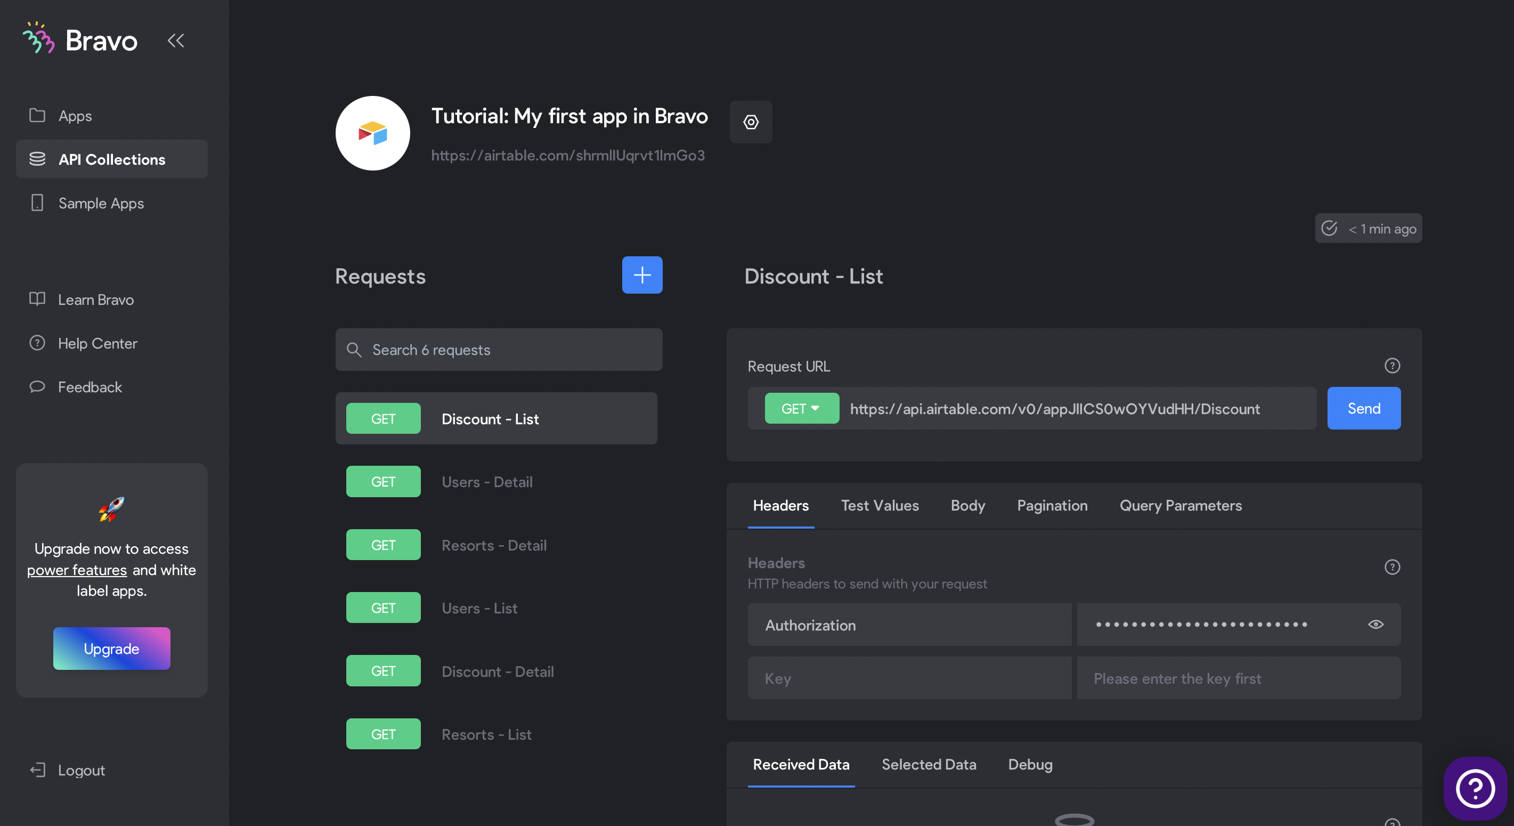Open Headers section help icon
Image resolution: width=1514 pixels, height=826 pixels.
(1392, 566)
